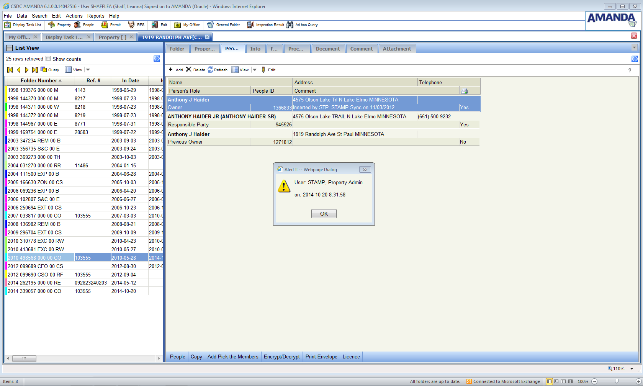Switch to the Attachment tab

tap(397, 49)
